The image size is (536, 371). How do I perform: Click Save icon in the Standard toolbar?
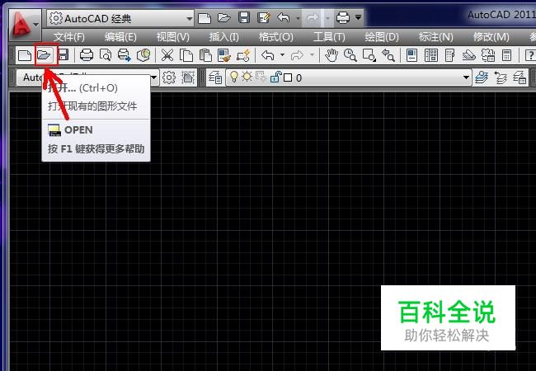63,55
